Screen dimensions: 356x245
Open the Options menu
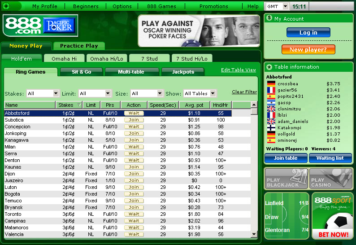click(x=122, y=6)
